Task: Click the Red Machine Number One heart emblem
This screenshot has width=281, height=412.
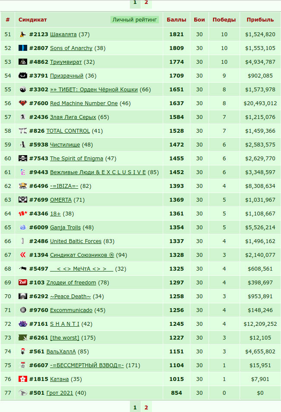Action: coord(23,103)
